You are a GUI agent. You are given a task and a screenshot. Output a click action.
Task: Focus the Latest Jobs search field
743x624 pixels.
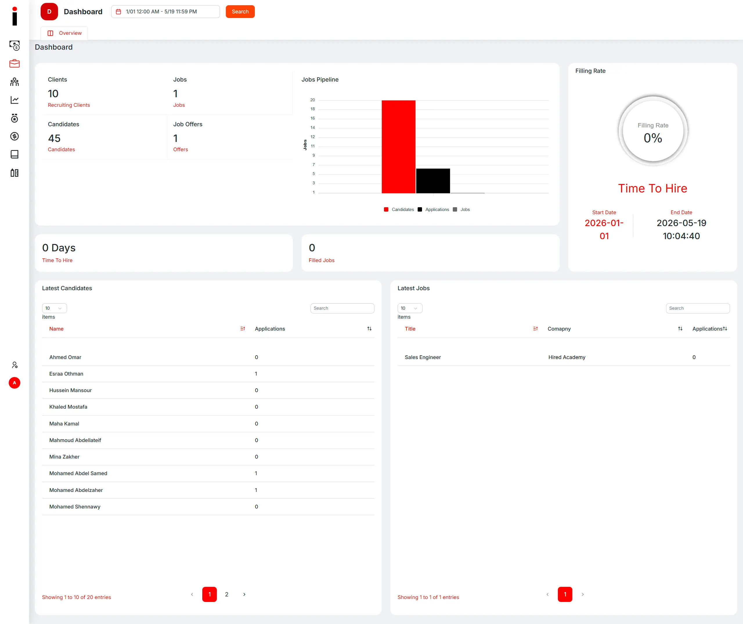[x=698, y=308]
